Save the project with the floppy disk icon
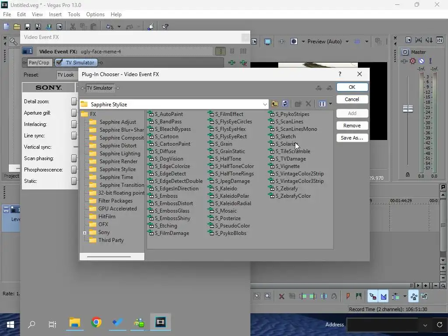The height and width of the screenshot is (336, 448). coord(28,27)
